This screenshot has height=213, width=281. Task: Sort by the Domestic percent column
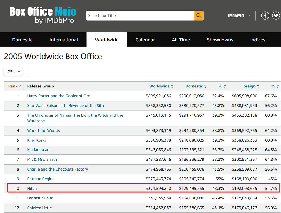pos(222,86)
